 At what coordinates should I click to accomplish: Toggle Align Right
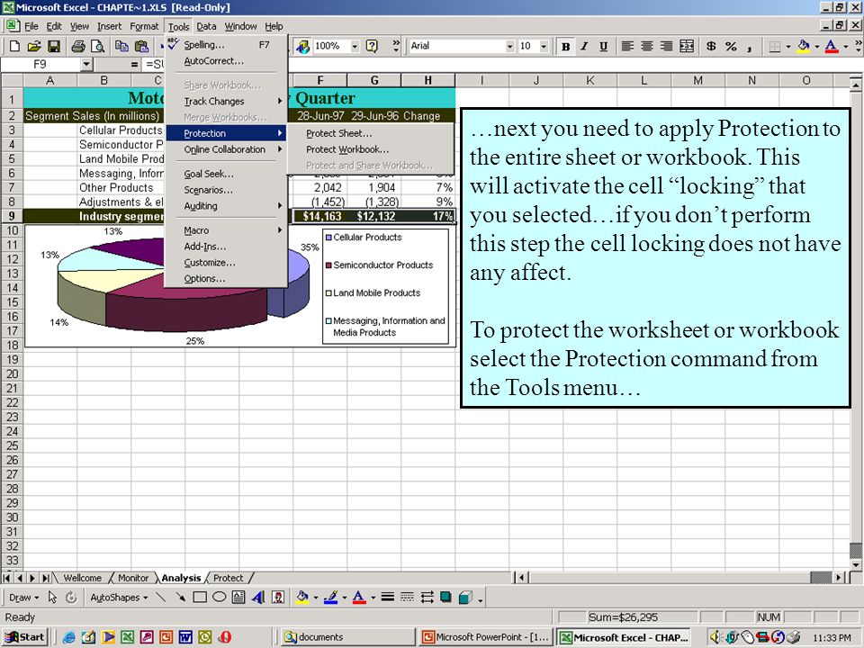[666, 46]
